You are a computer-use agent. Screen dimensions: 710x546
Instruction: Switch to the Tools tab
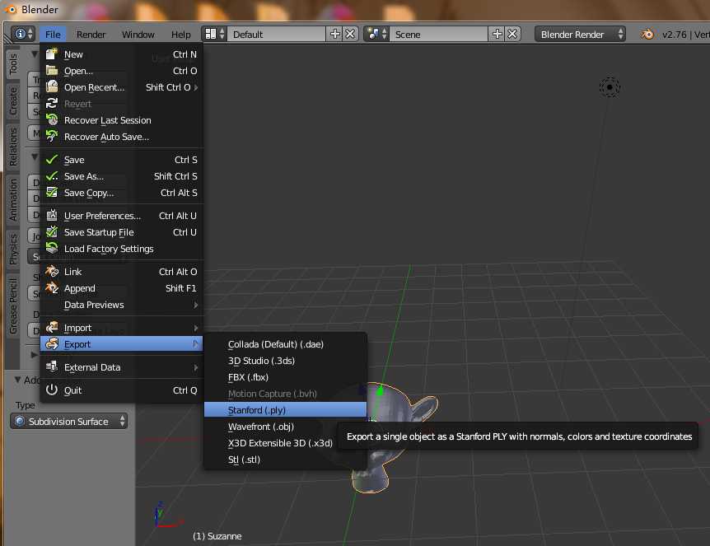click(x=12, y=64)
